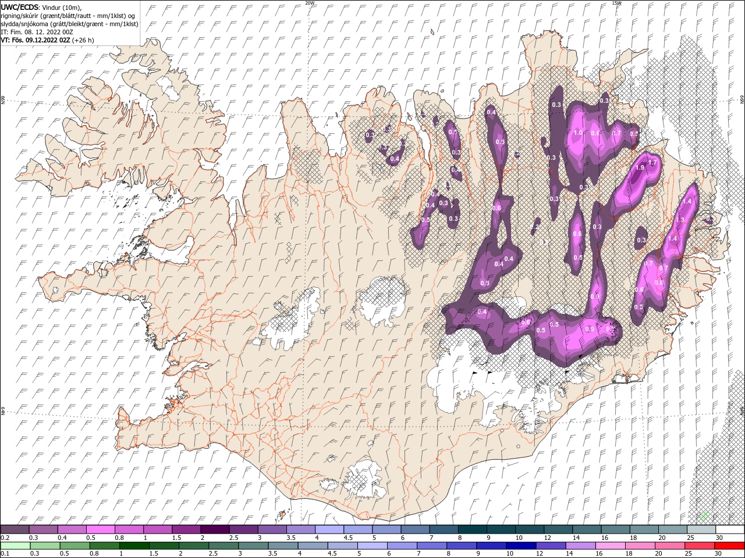The width and height of the screenshot is (745, 558).
Task: Select the violet 14 swatch in lower scale
Action: pyautogui.click(x=581, y=546)
